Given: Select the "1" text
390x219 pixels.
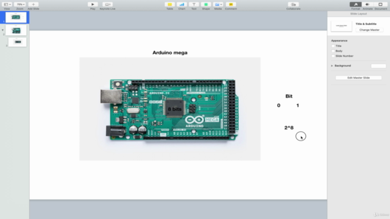Looking at the screenshot, I should pos(297,105).
